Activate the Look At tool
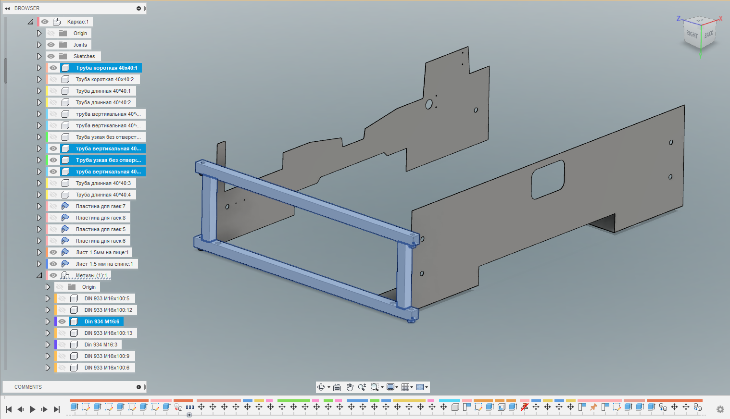 pyautogui.click(x=337, y=387)
